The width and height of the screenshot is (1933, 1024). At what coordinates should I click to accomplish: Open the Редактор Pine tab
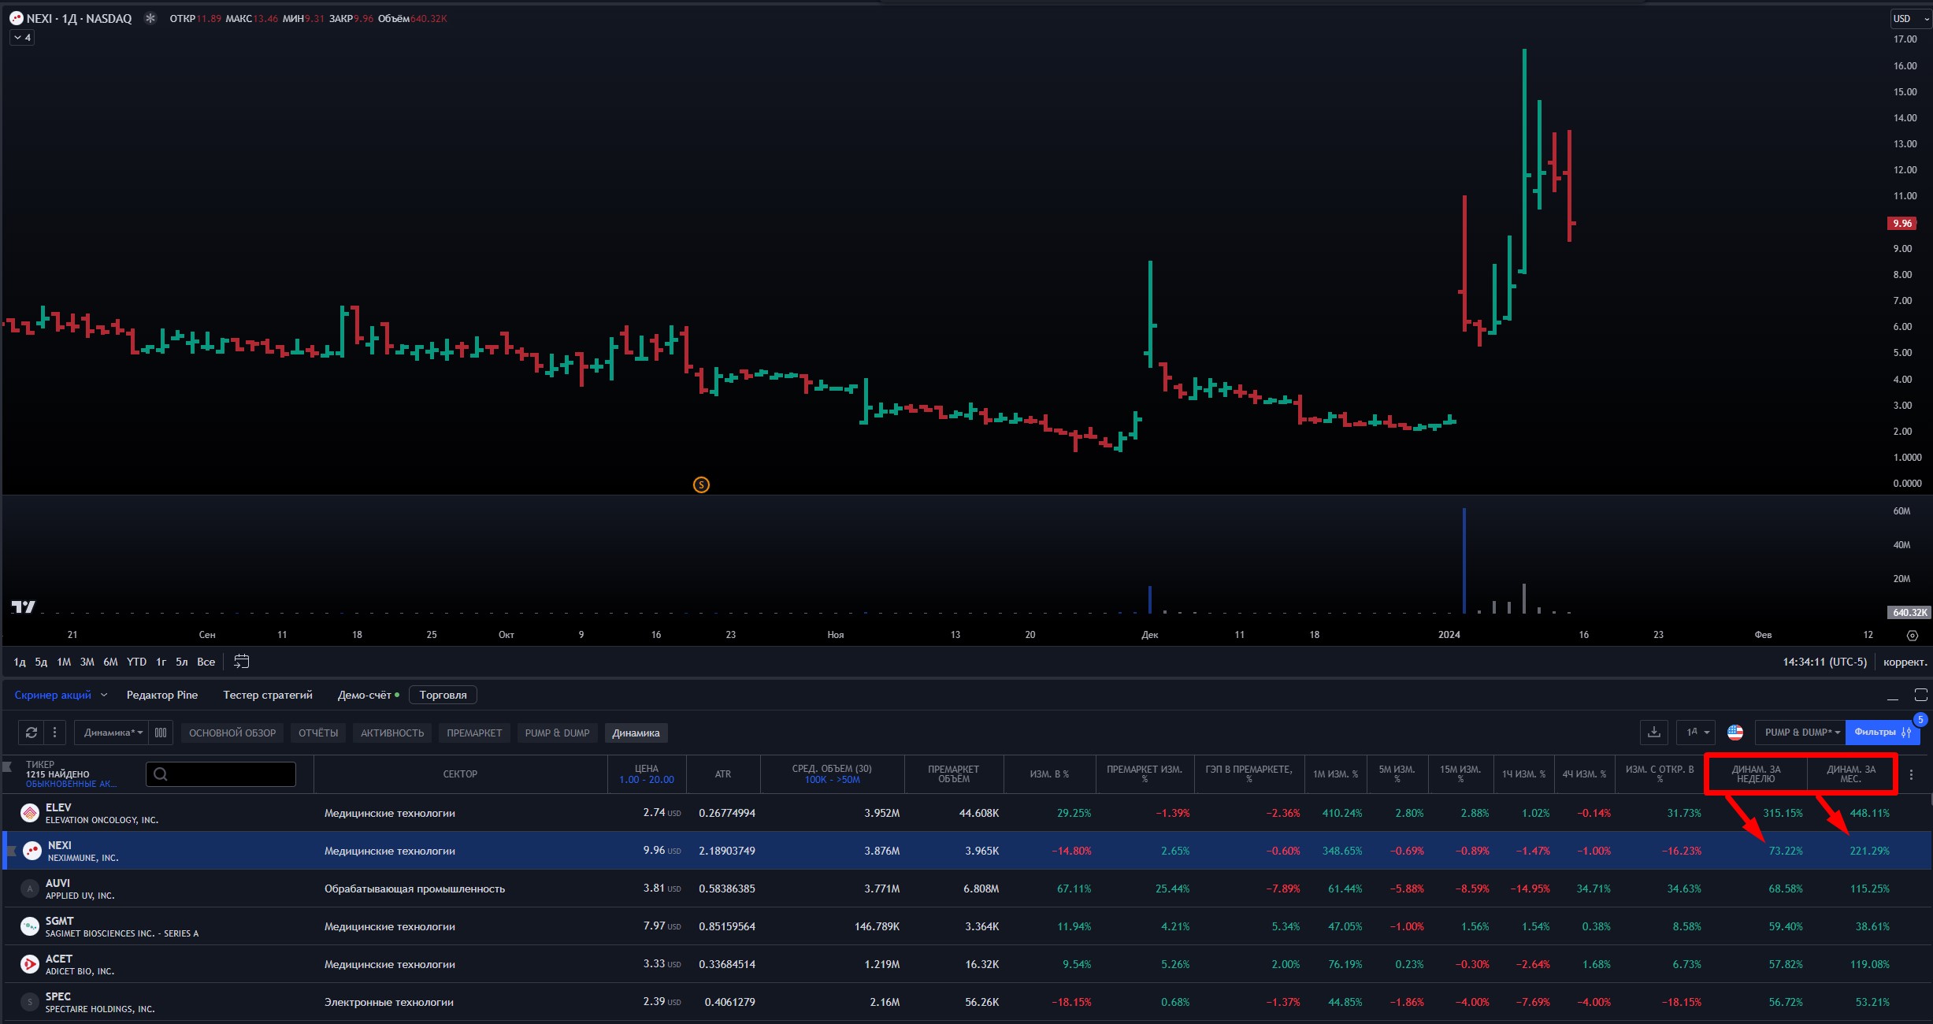click(x=162, y=695)
